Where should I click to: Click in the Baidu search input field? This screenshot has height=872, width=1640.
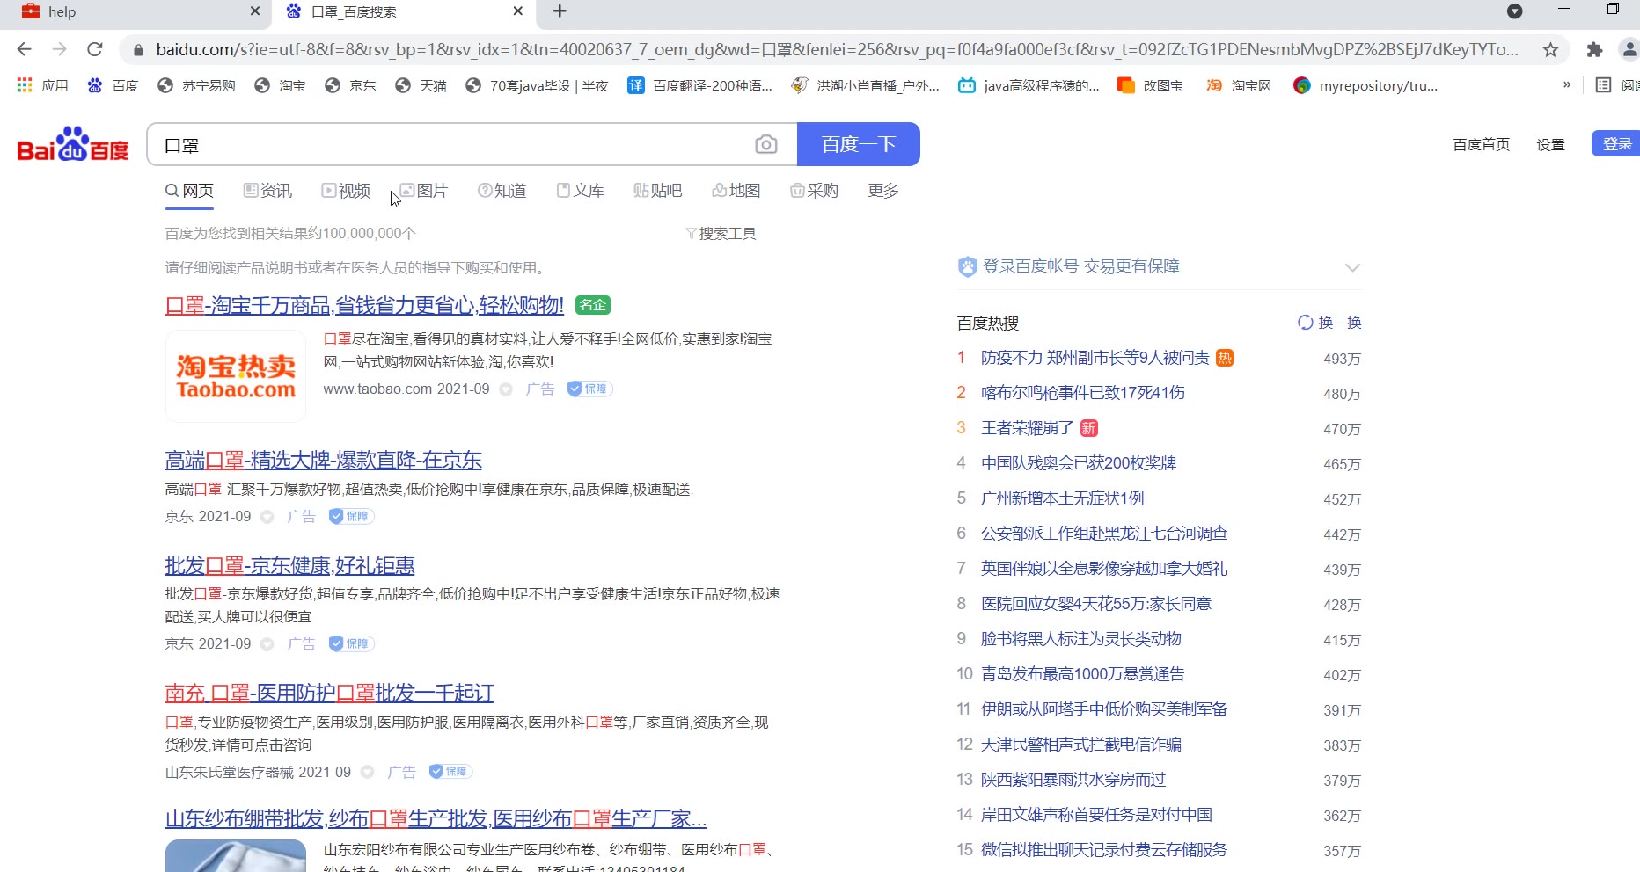coord(449,144)
